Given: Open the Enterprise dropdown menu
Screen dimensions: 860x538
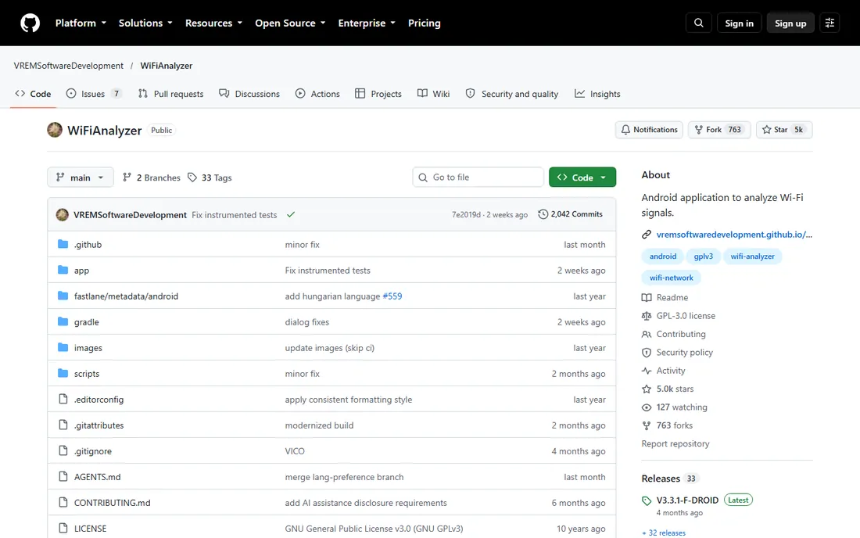Looking at the screenshot, I should point(367,23).
